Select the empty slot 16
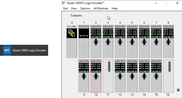The width and height of the screenshot is (182, 98). pos(168,76)
